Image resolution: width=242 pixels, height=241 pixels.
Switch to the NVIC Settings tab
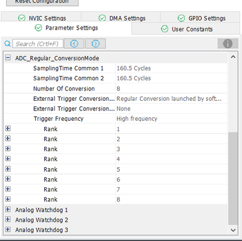[42, 18]
